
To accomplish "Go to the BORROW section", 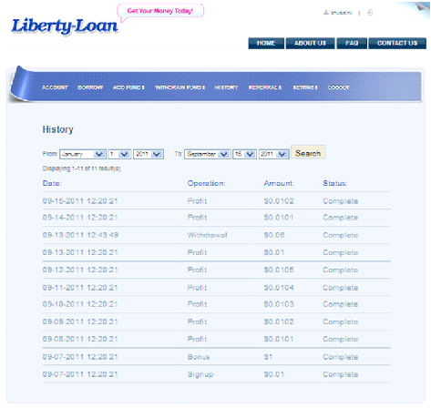I will [x=90, y=87].
